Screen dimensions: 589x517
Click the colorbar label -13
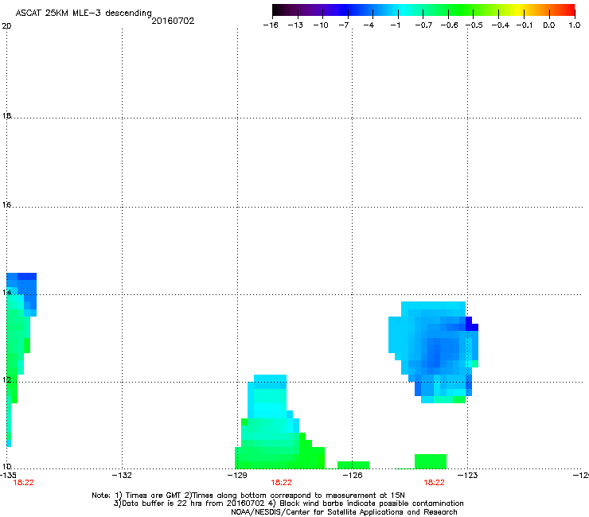click(x=295, y=25)
